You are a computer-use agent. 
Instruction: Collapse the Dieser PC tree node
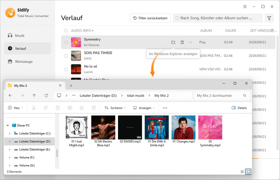[8, 125]
